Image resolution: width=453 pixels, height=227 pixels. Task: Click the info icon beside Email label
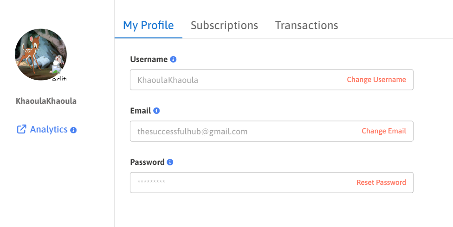click(156, 111)
